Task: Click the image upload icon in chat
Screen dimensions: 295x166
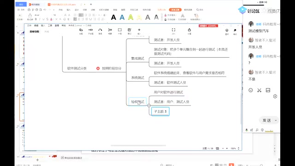Action: (x=268, y=90)
